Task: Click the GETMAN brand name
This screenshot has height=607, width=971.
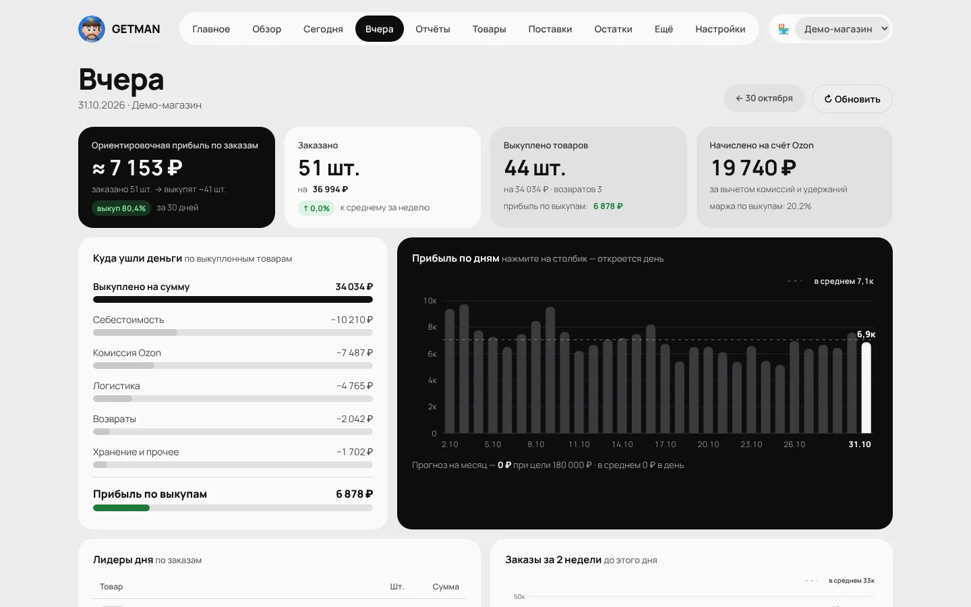Action: (x=136, y=29)
